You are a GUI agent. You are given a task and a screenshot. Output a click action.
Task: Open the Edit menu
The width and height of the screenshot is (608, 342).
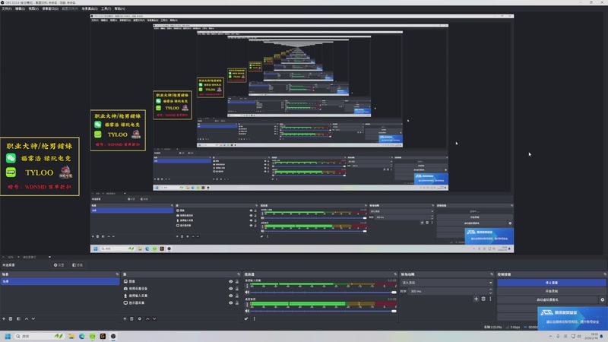coord(20,8)
